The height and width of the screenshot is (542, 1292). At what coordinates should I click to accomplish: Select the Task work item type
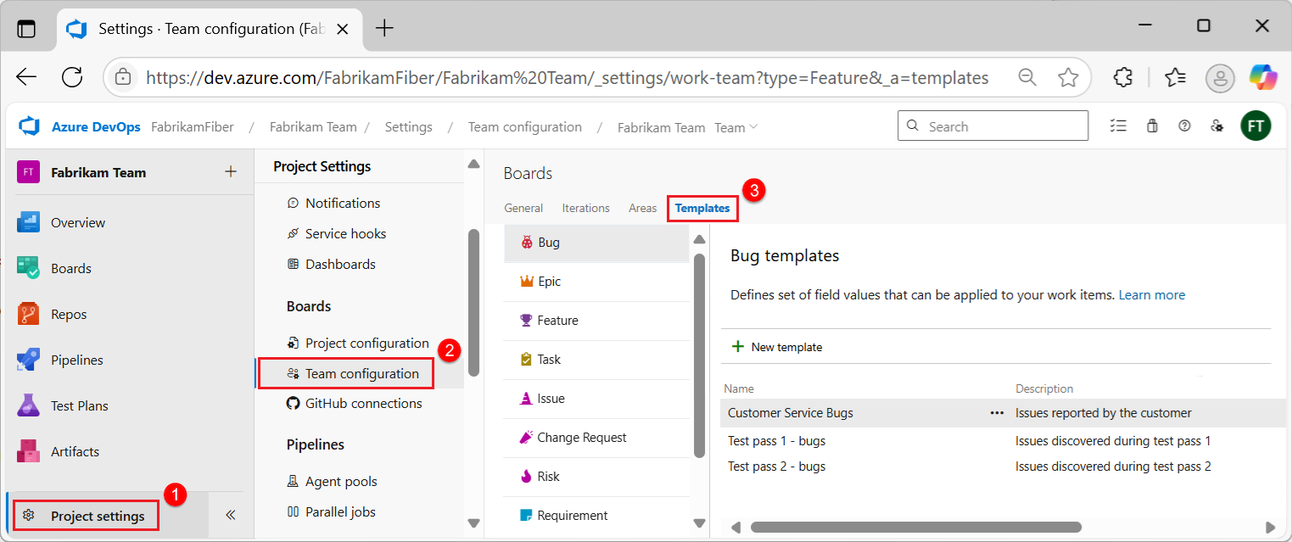(x=596, y=360)
